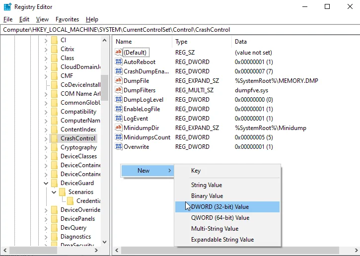Expand the DeviceClasses tree node
The height and width of the screenshot is (256, 360).
pos(46,157)
